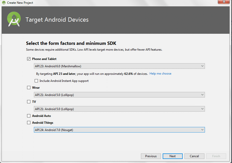
Task: Expand the Wear minimum SDK dropdown
Action: [119, 95]
